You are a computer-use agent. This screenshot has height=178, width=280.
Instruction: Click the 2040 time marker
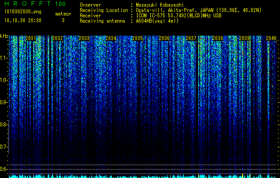click(x=271, y=38)
